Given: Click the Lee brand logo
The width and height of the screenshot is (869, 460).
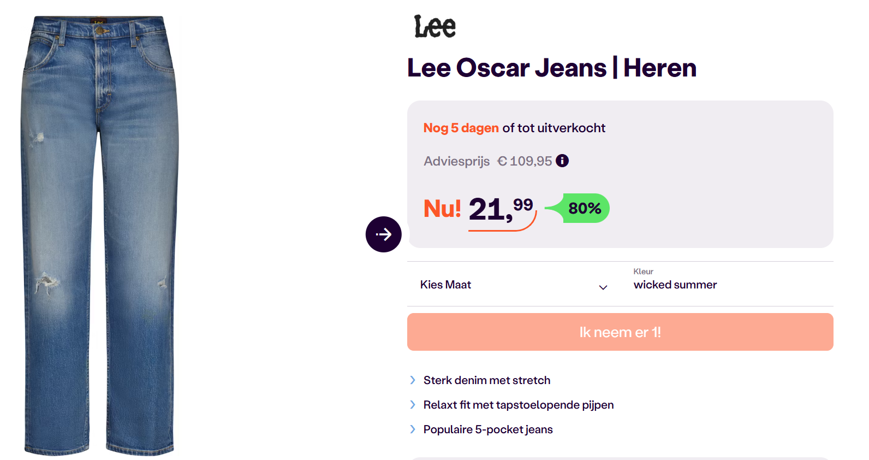Looking at the screenshot, I should coord(434,26).
